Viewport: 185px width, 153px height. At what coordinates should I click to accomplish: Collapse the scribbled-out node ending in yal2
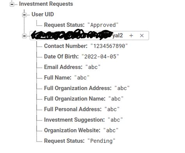click(x=24, y=36)
